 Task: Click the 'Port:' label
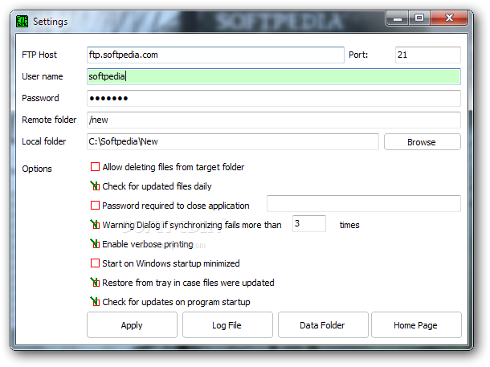(x=358, y=55)
